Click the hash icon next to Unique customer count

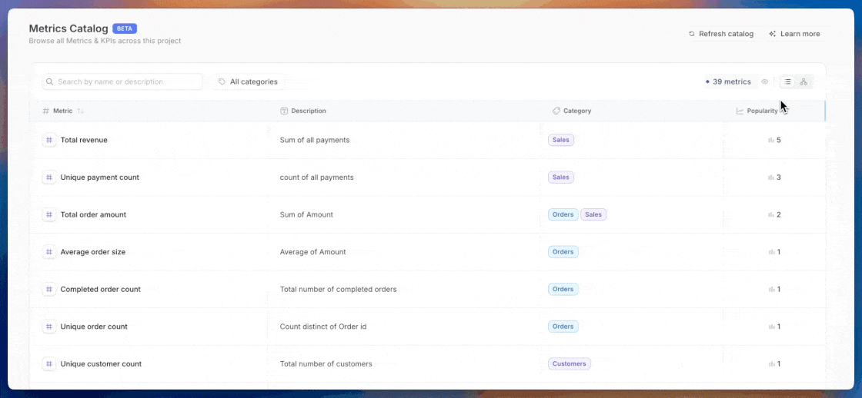49,364
